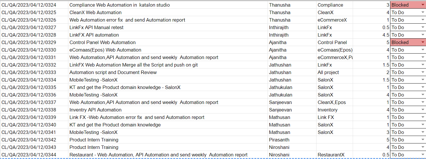Click the 'Control Panel Web Automation' cell
This screenshot has height=159, width=426.
point(168,42)
